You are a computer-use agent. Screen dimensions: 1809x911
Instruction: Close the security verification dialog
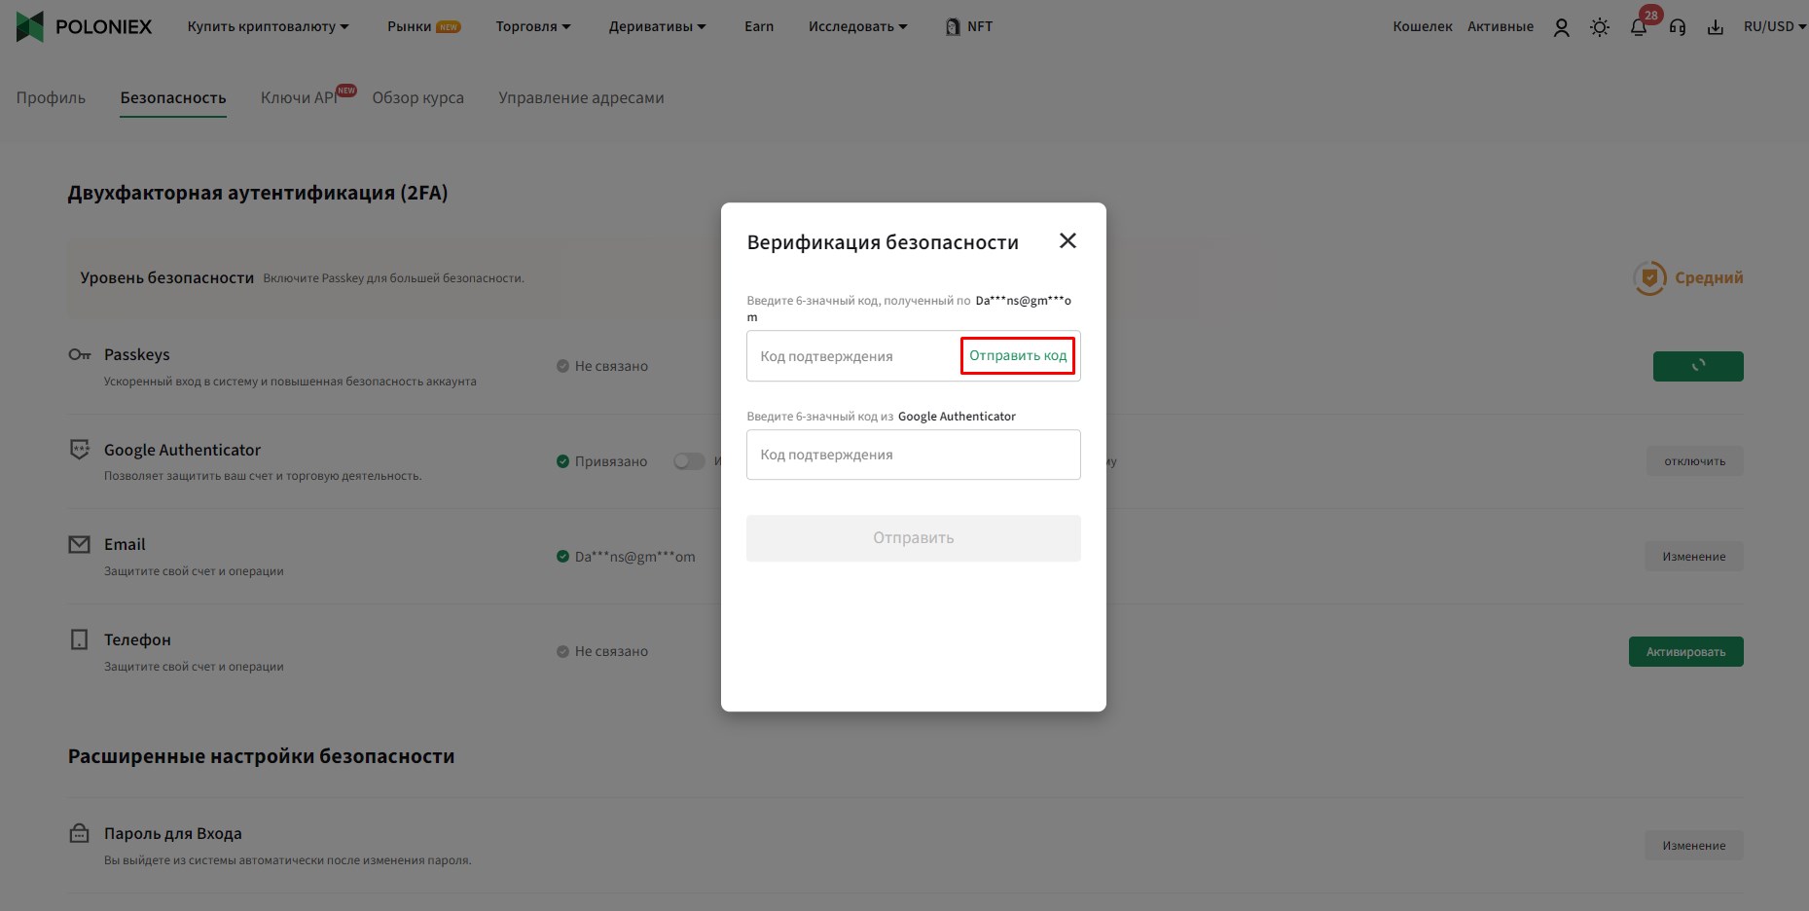coord(1067,240)
